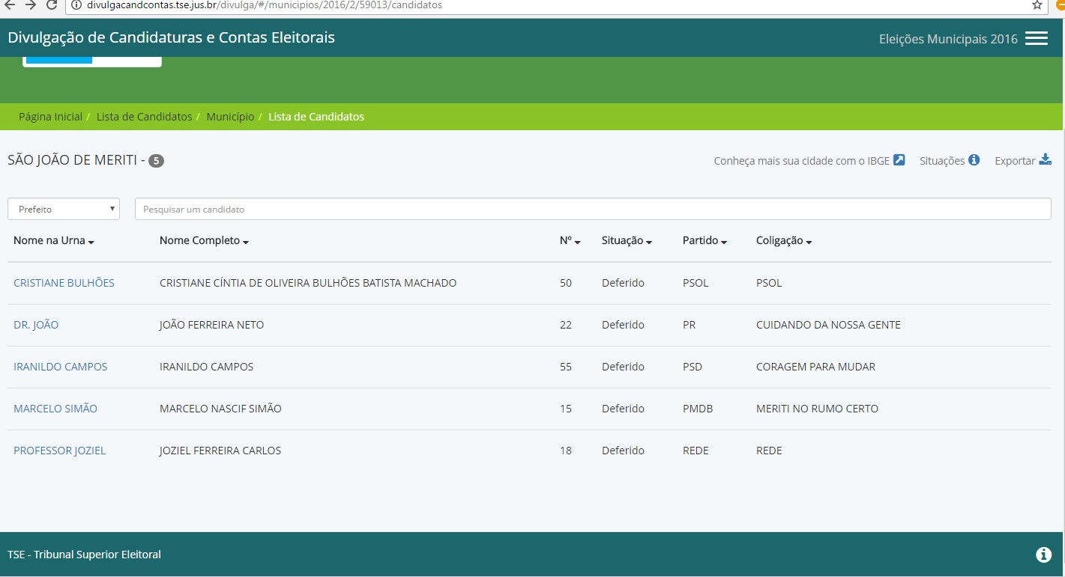Open Município breadcrumb
This screenshot has height=577, width=1065.
coord(230,117)
